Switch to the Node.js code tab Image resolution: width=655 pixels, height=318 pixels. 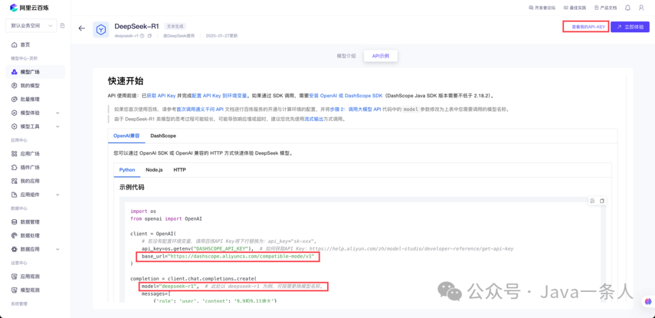tap(154, 170)
